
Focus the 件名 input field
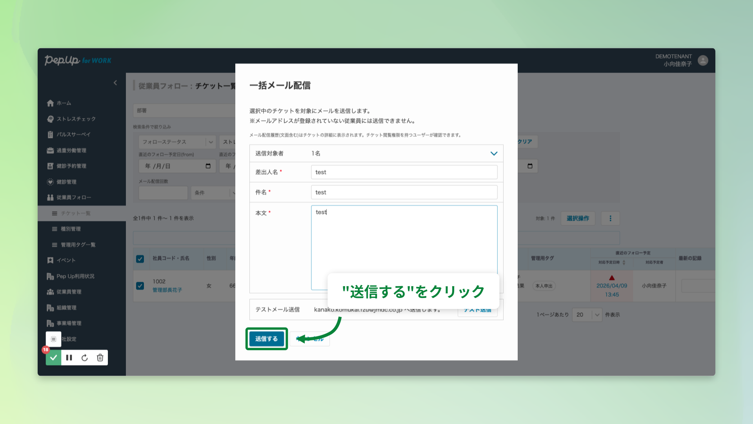pos(404,192)
